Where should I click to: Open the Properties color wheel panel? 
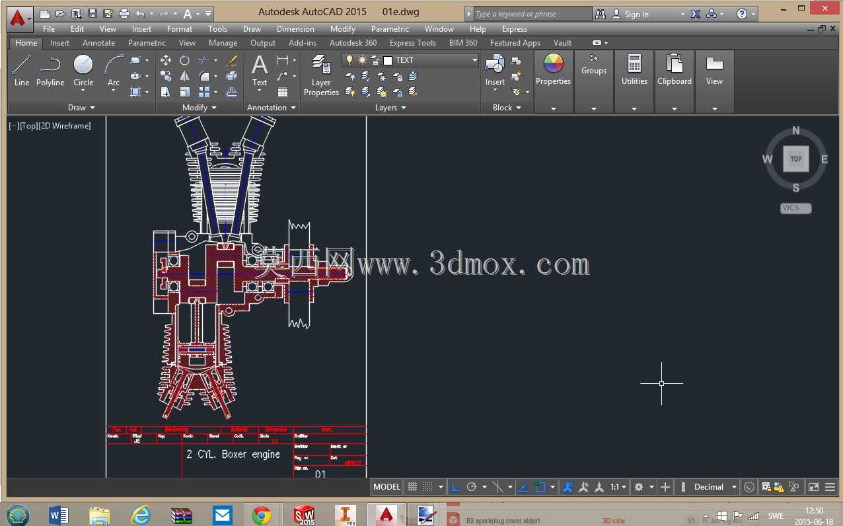click(553, 71)
